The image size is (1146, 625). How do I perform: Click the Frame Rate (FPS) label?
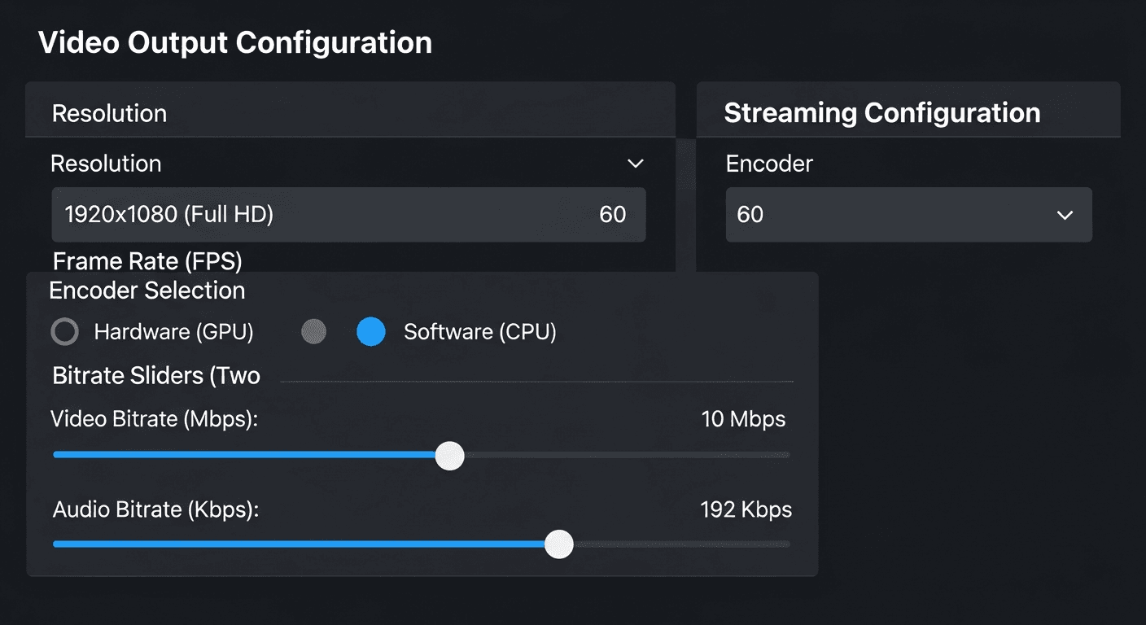point(147,261)
